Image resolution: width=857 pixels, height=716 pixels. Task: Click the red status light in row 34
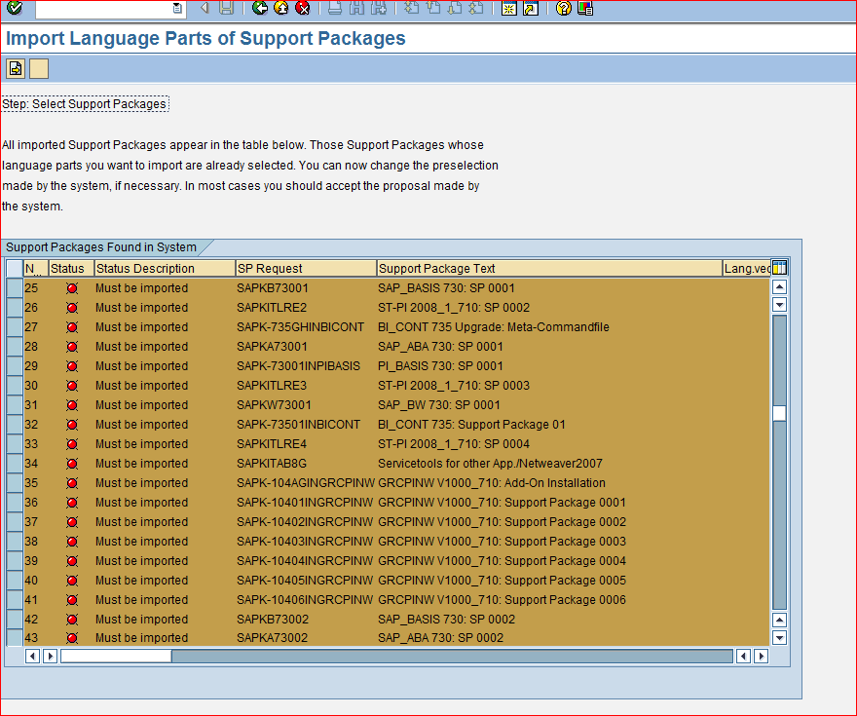(72, 464)
